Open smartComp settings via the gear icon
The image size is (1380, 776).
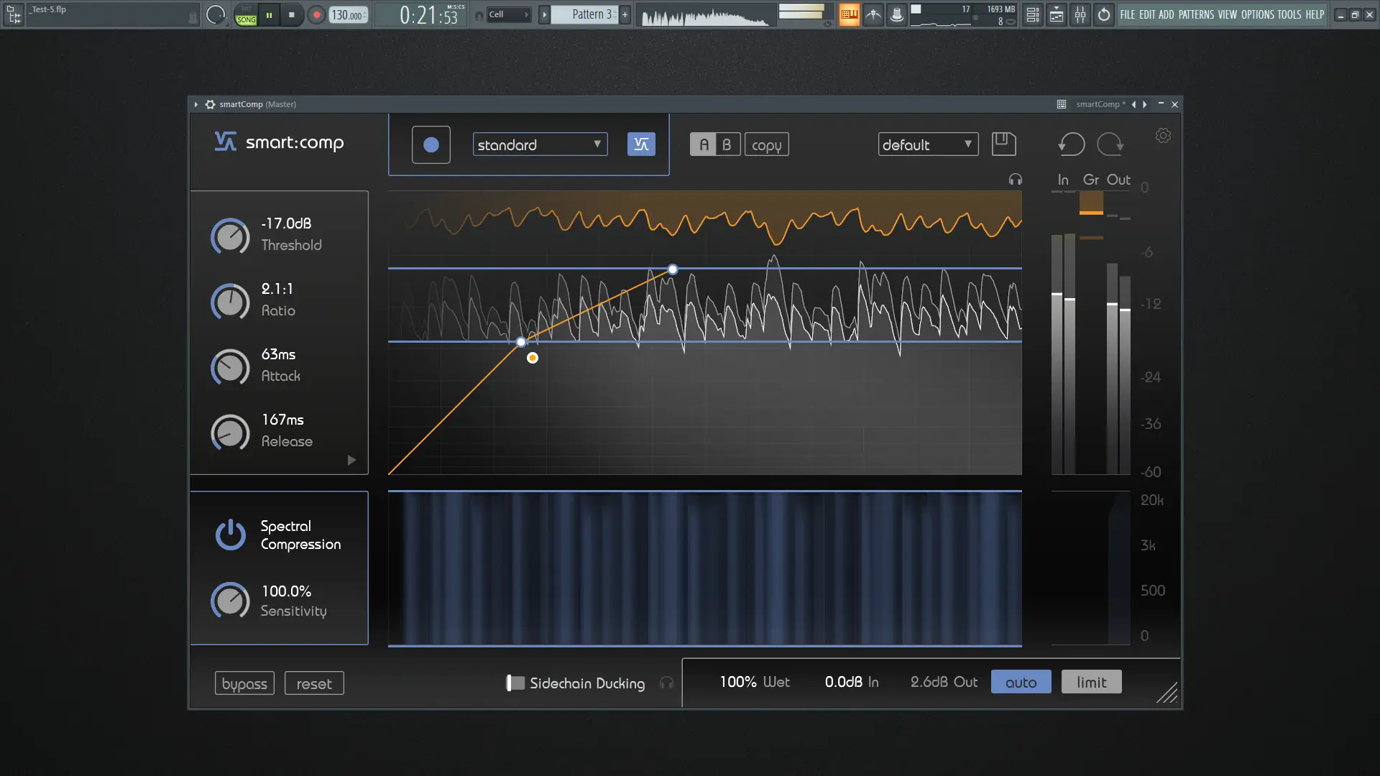coord(1163,135)
